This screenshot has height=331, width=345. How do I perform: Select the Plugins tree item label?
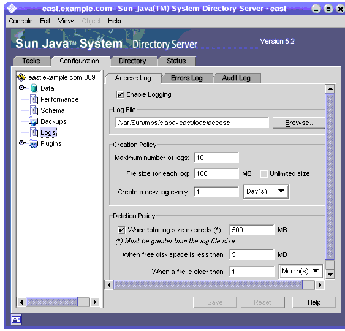[x=51, y=143]
